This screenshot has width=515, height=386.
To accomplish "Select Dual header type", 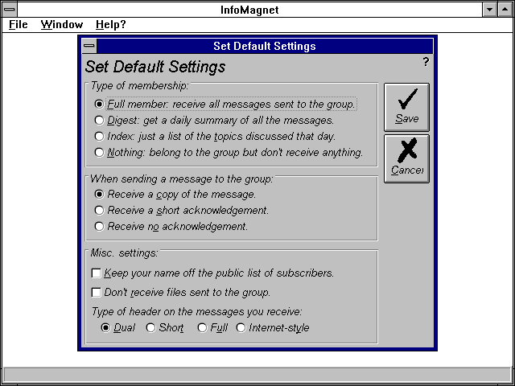I will [105, 327].
